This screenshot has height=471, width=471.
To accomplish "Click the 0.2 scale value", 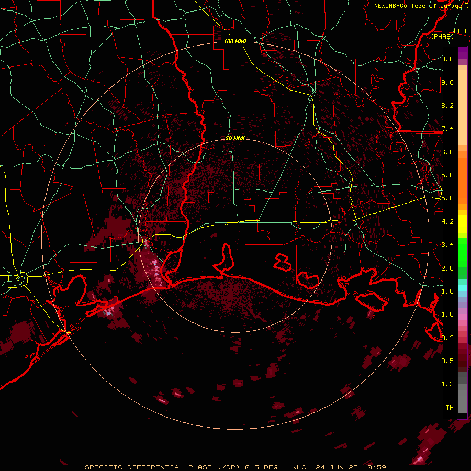I will click(447, 338).
